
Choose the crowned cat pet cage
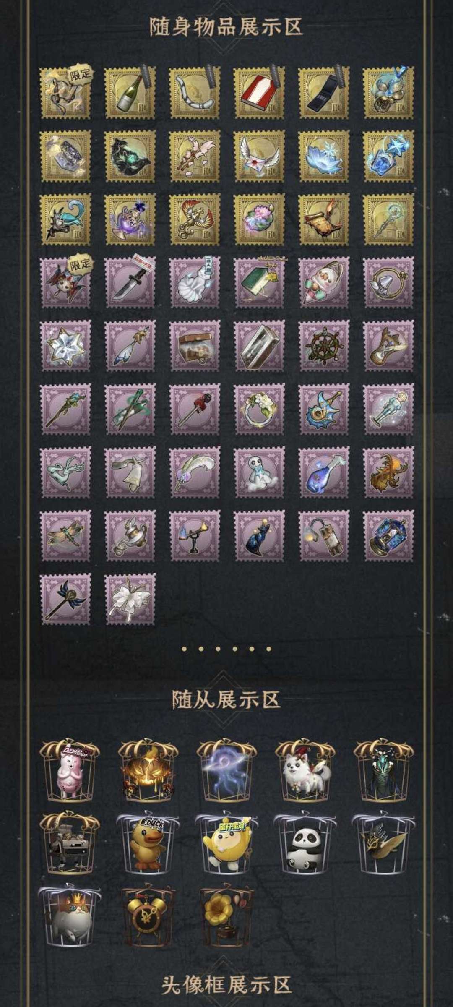(x=69, y=916)
